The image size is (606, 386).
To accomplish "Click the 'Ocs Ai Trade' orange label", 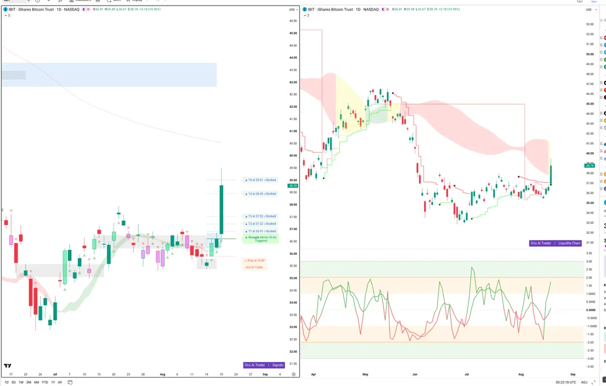I will point(255,267).
